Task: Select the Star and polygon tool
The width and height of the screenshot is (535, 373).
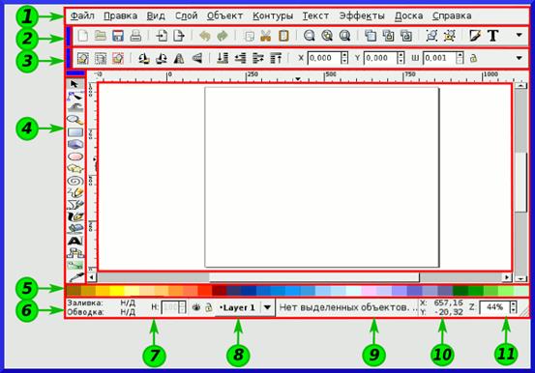Action: [x=75, y=168]
